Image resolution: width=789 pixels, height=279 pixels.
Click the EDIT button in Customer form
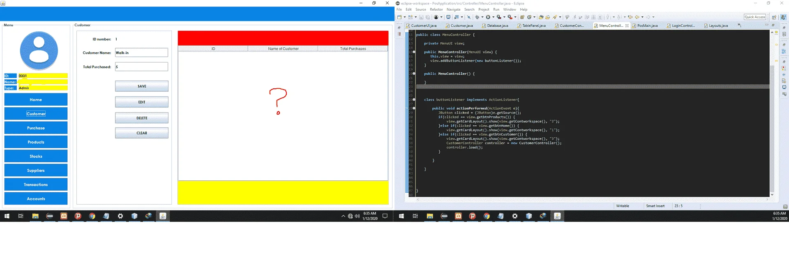[142, 102]
